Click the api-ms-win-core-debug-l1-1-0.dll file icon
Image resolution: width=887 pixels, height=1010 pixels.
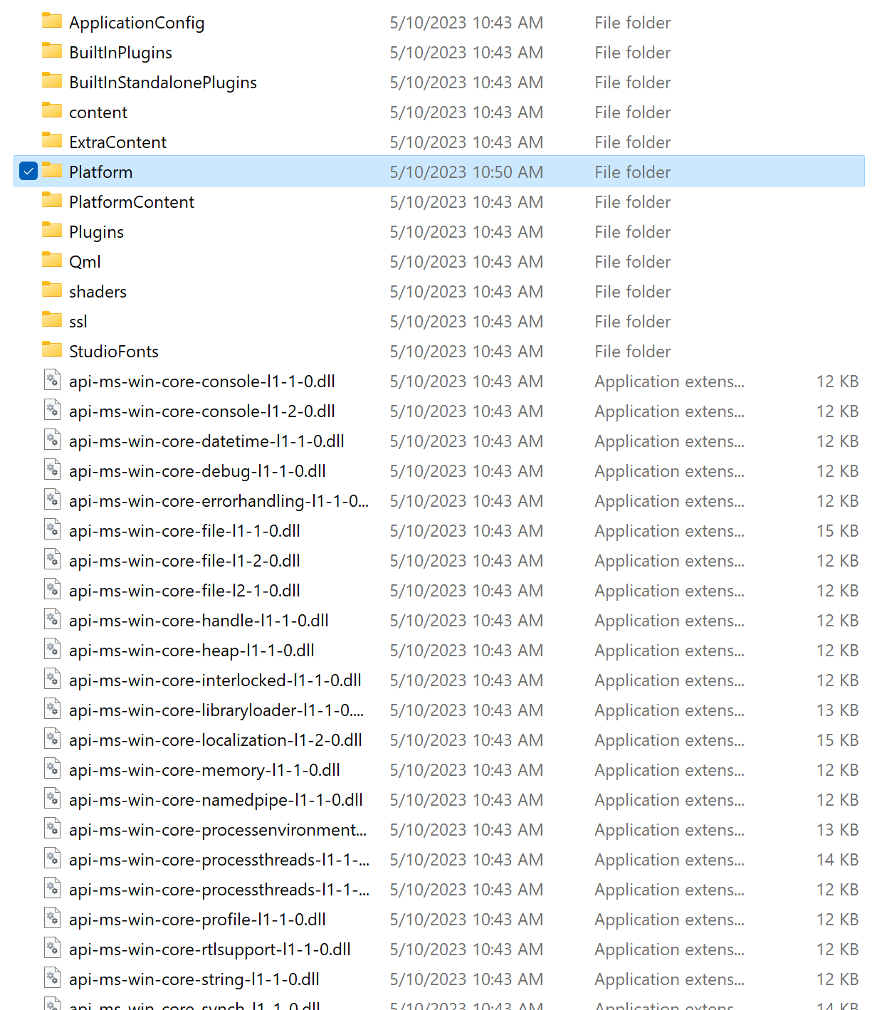52,470
